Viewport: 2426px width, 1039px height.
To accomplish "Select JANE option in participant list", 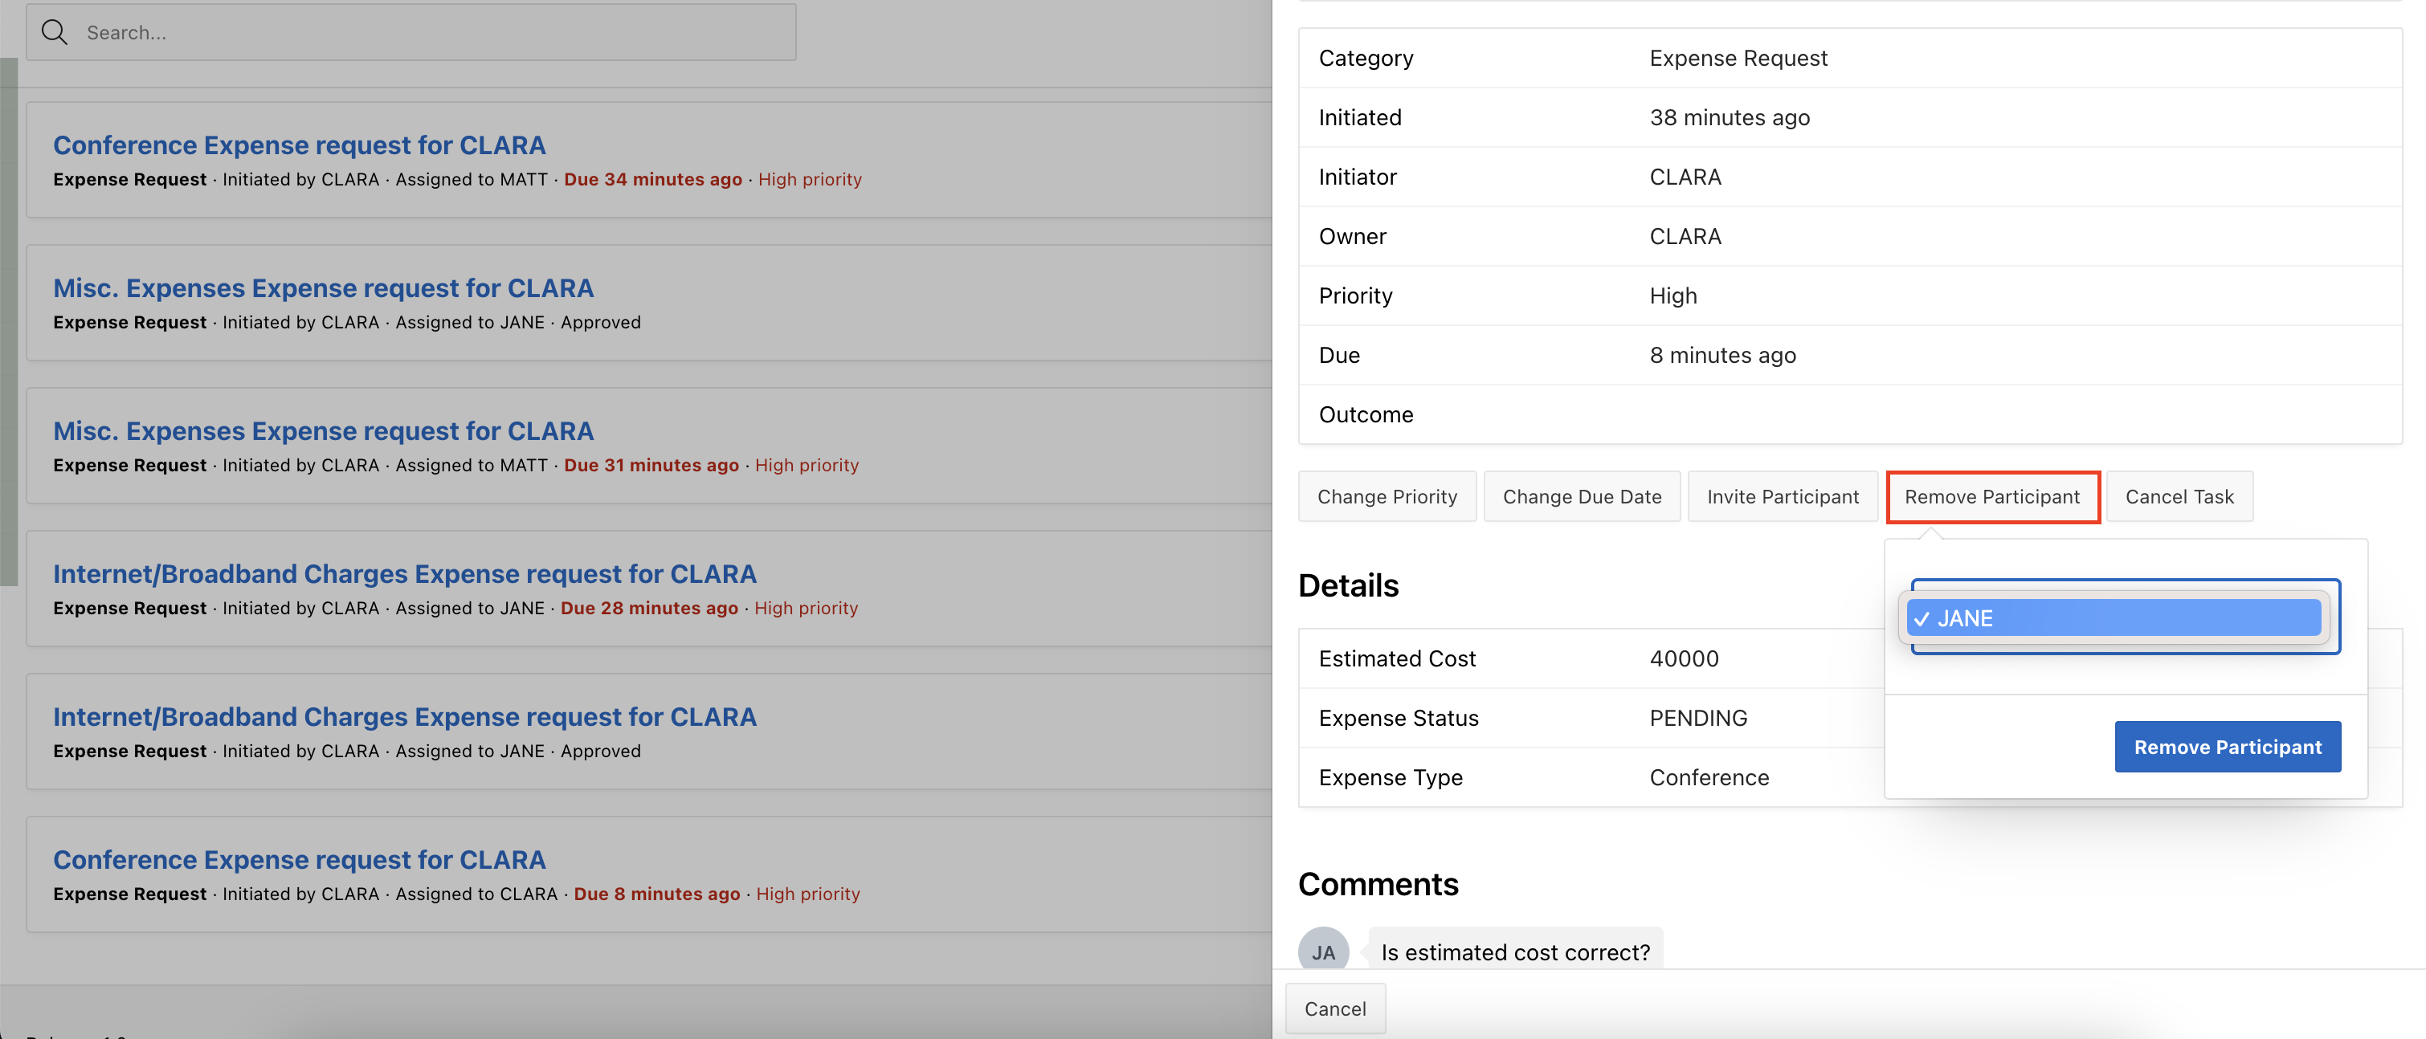I will [2114, 618].
